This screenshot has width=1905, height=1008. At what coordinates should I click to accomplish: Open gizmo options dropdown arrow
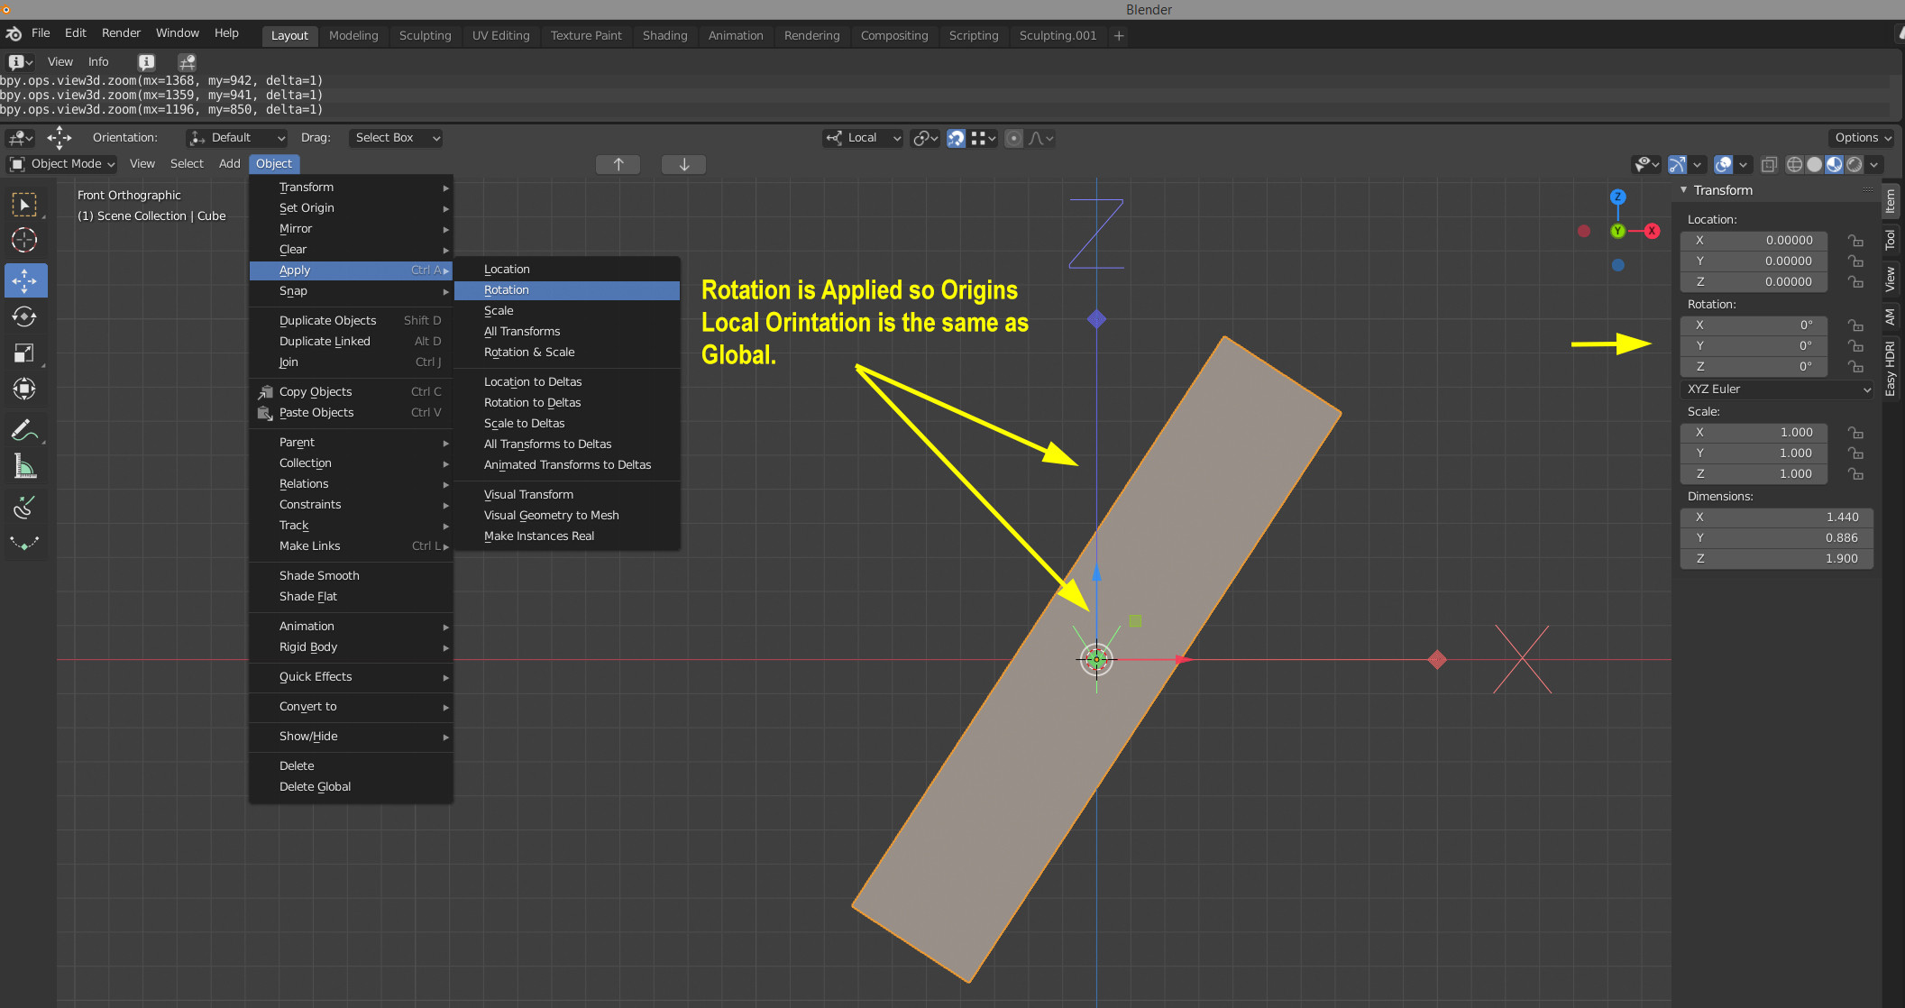1698,164
